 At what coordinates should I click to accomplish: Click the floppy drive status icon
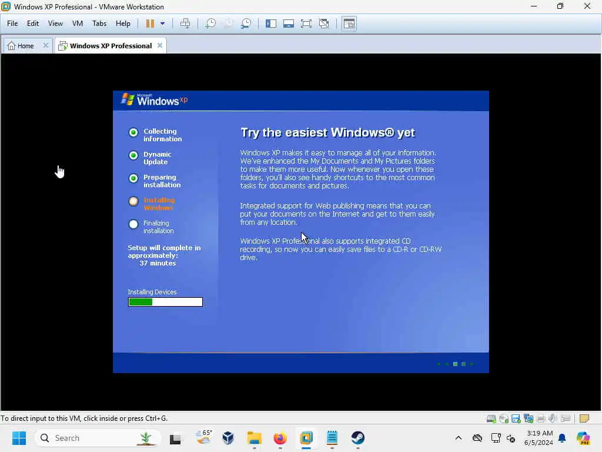click(516, 418)
